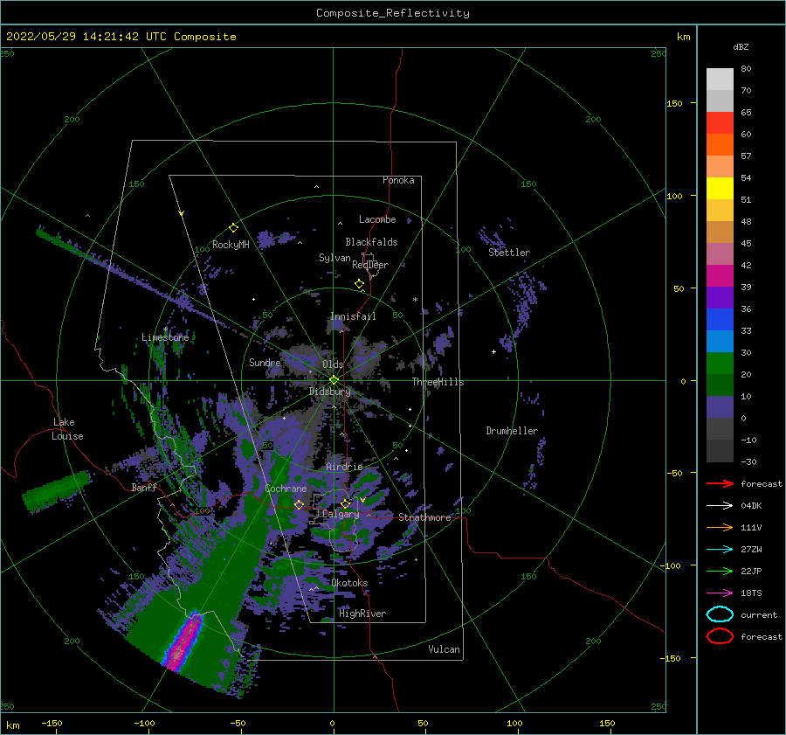
Task: Click the dBZ legend heading
Action: point(741,46)
